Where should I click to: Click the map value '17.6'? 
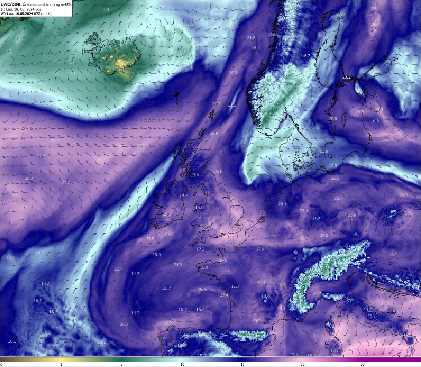[260, 249]
